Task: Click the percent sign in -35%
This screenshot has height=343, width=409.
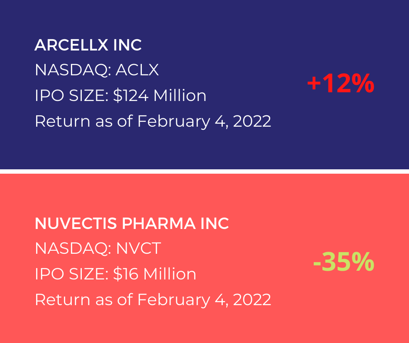Action: pyautogui.click(x=362, y=262)
